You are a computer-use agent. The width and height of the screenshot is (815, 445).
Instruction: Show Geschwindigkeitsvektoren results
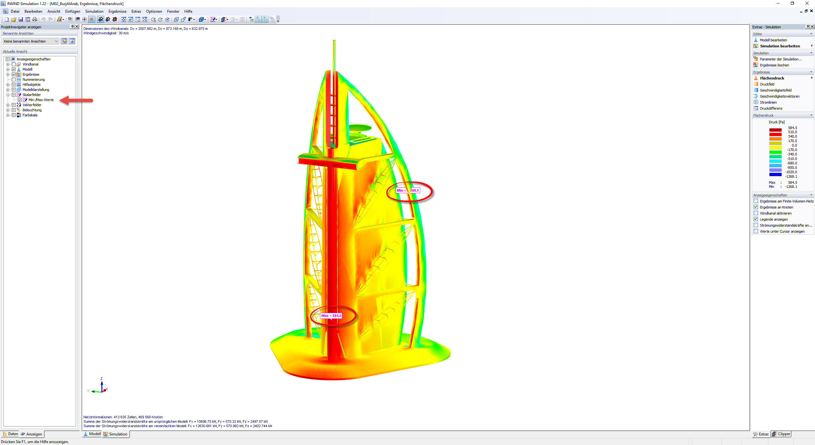[779, 96]
